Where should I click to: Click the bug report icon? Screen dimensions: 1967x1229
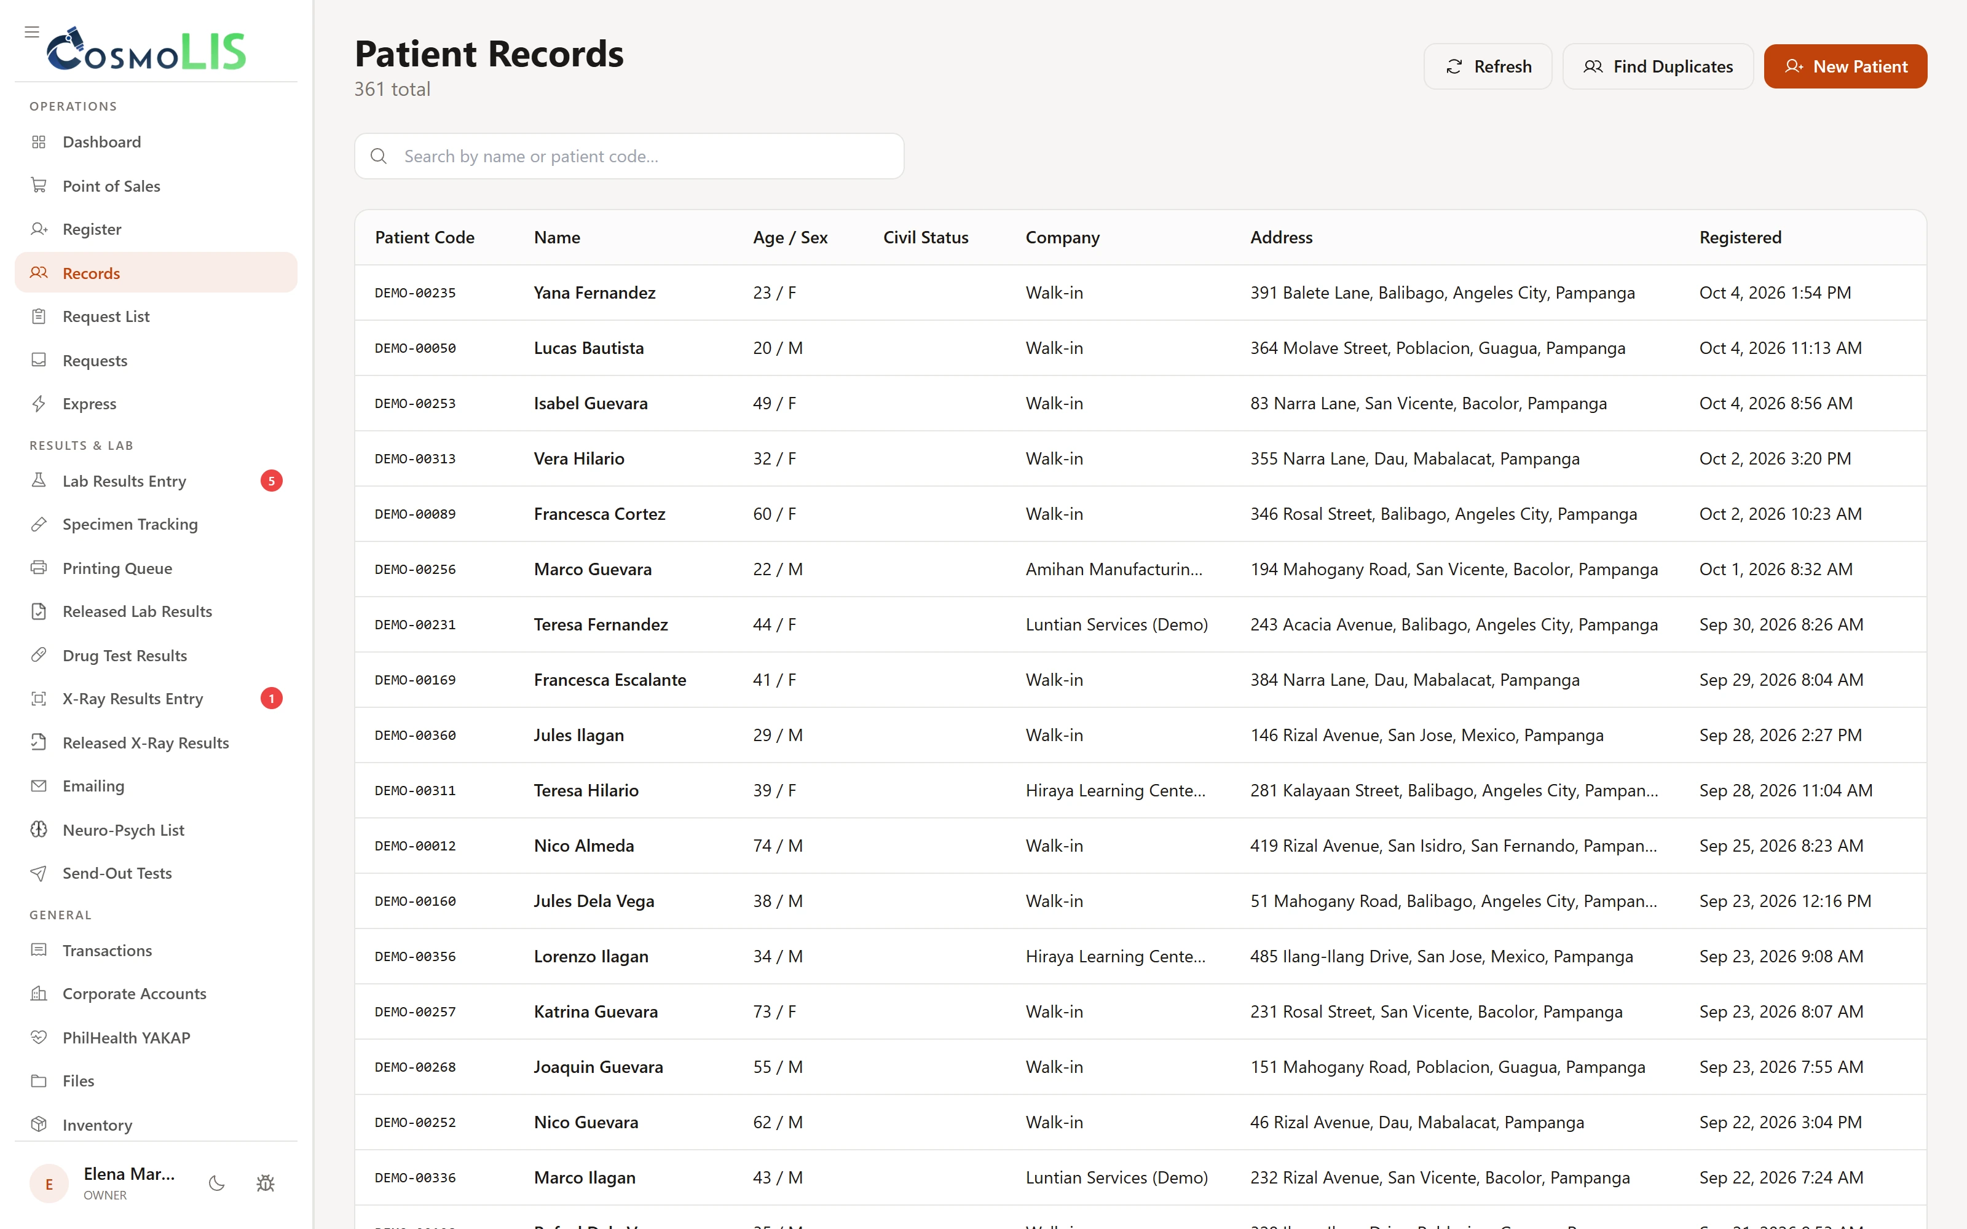click(265, 1184)
